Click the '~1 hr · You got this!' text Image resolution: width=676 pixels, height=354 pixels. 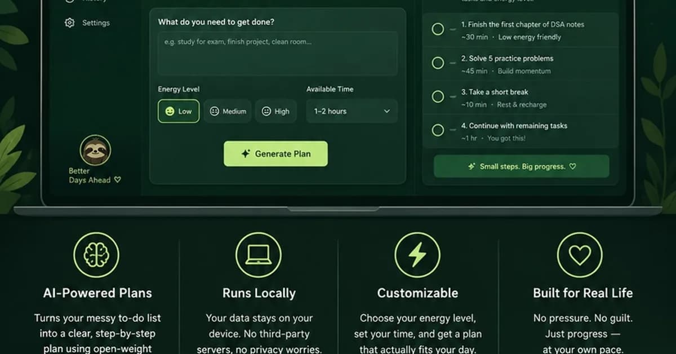pos(493,138)
